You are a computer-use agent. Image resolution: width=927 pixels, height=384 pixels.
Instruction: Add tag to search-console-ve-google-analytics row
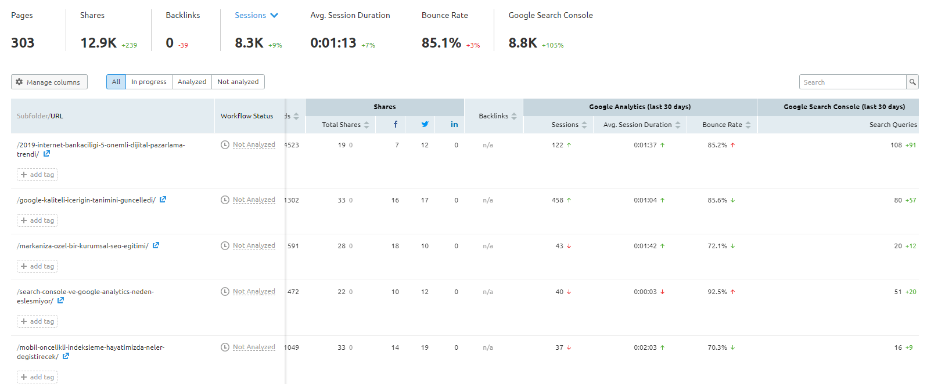[x=37, y=321]
